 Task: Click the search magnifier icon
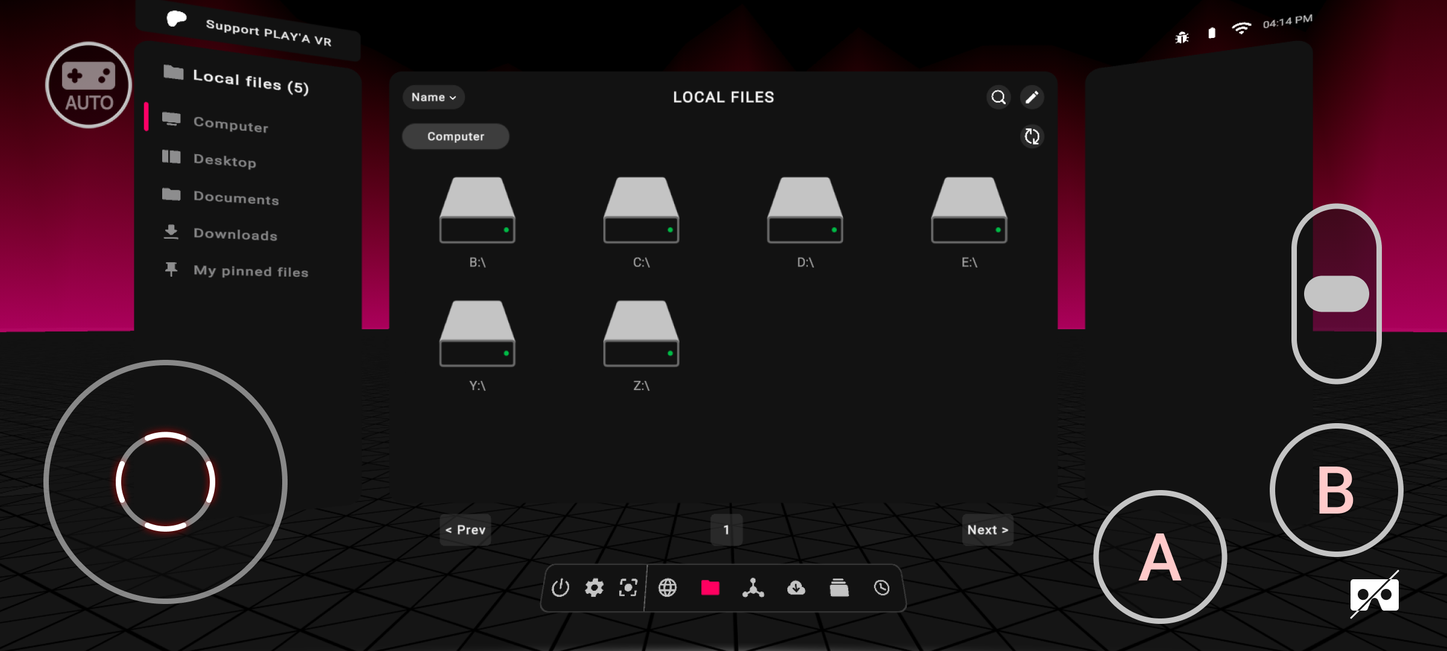point(998,97)
